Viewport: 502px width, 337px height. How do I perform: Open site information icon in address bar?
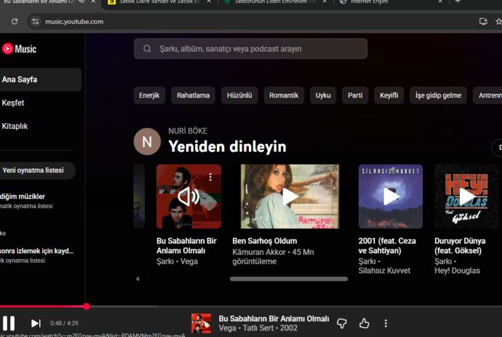tap(35, 21)
